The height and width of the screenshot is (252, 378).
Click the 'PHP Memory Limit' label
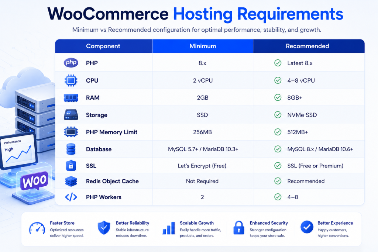click(x=111, y=132)
